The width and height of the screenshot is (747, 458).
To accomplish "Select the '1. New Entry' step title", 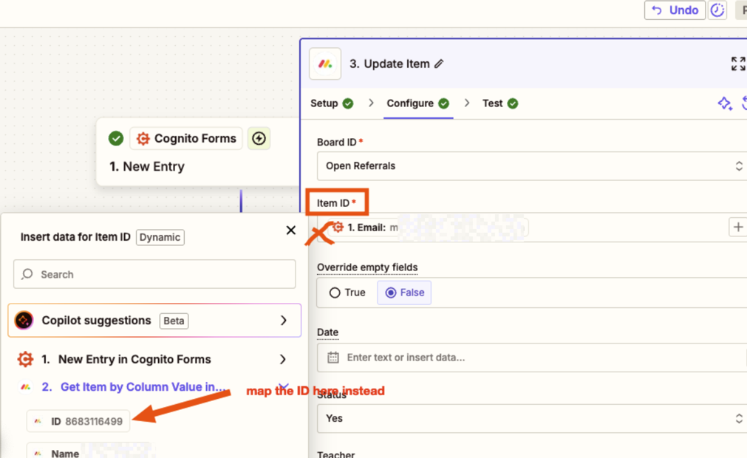I will click(147, 167).
